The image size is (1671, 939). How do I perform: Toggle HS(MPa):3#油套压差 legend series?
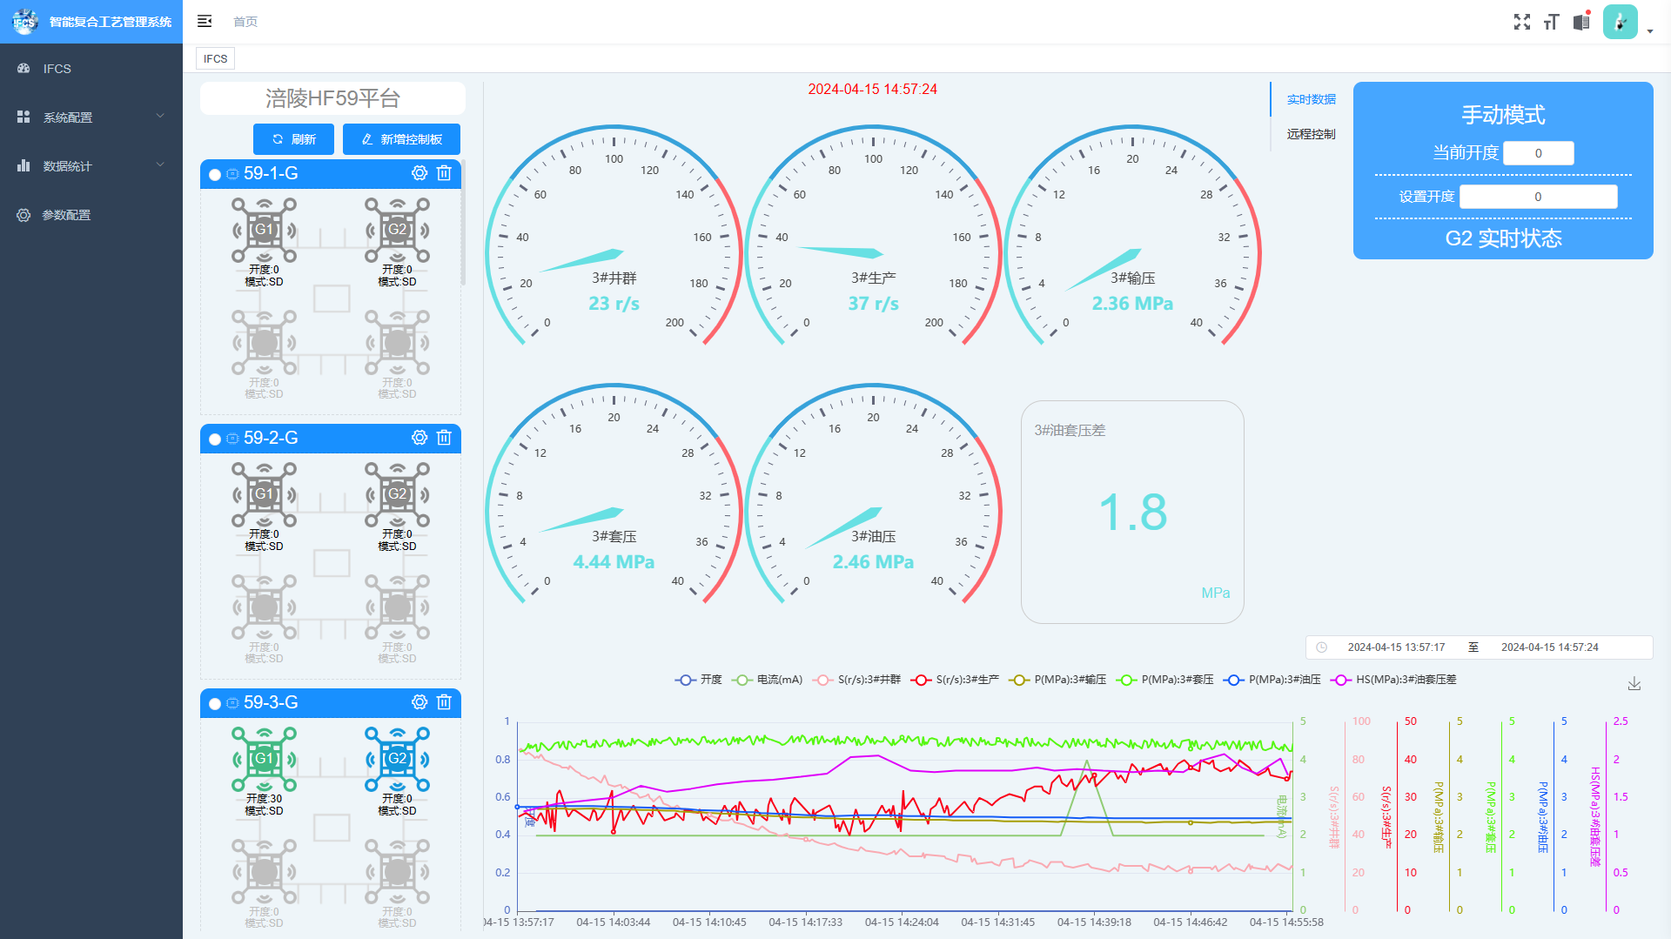click(1393, 680)
